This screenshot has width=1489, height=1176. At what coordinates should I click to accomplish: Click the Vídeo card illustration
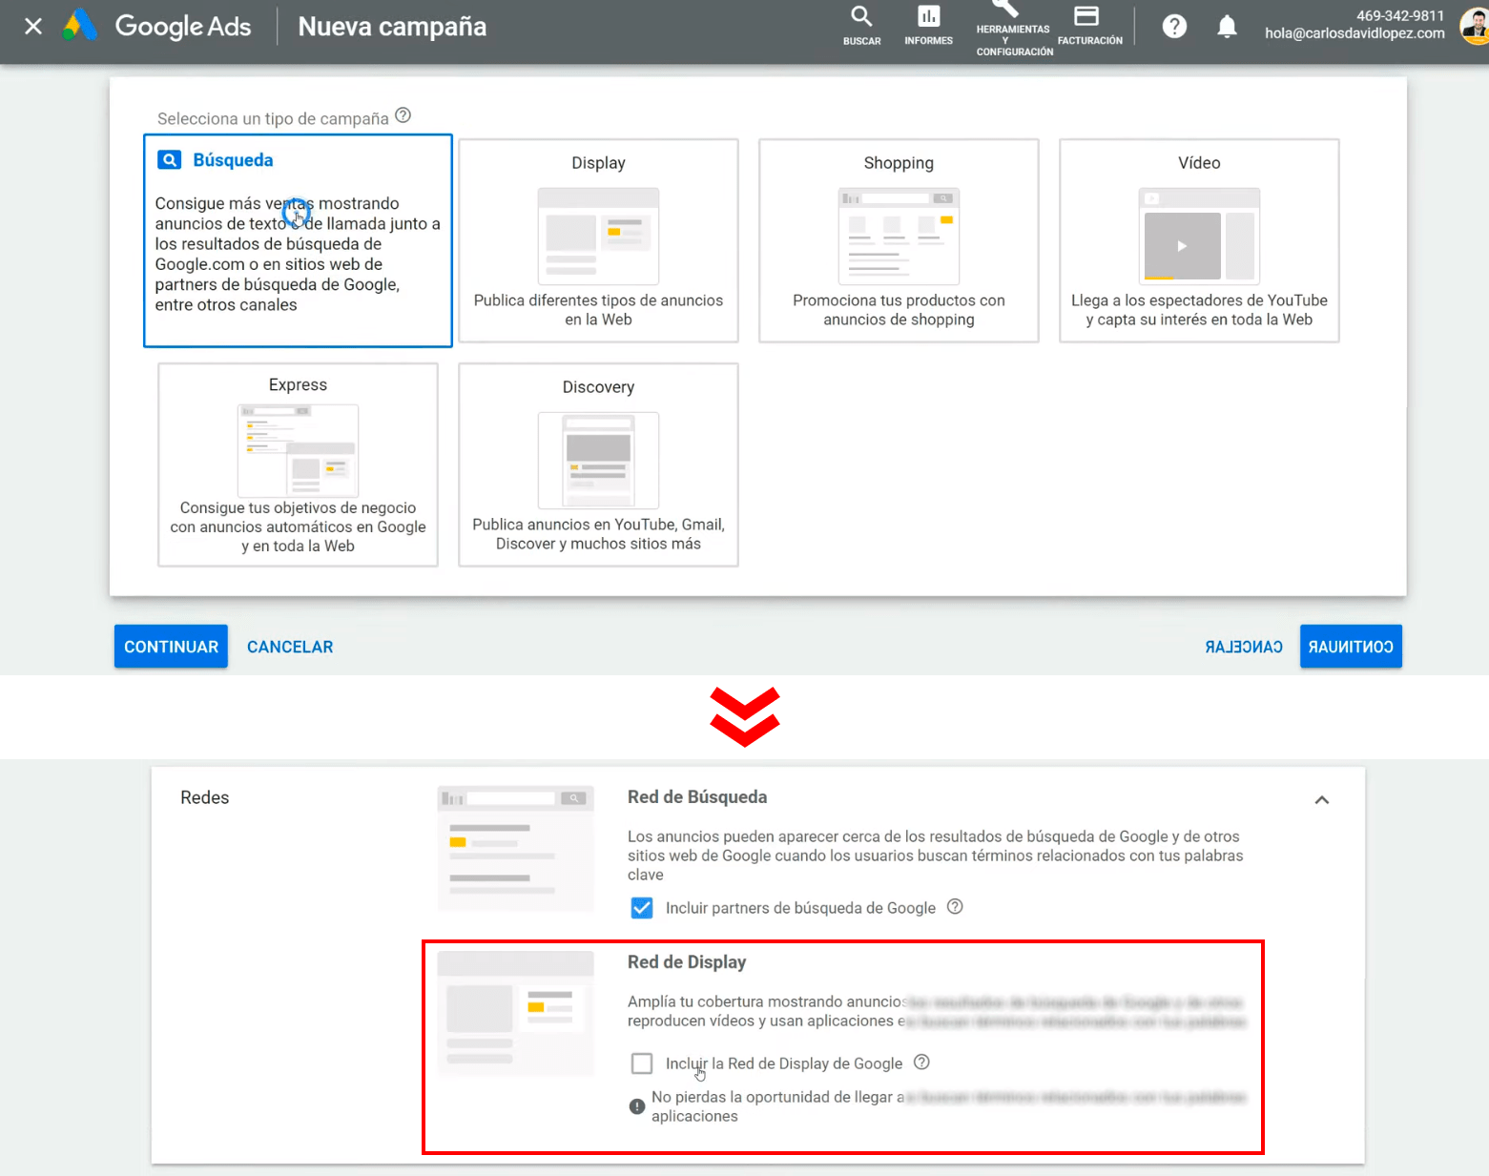click(x=1199, y=236)
